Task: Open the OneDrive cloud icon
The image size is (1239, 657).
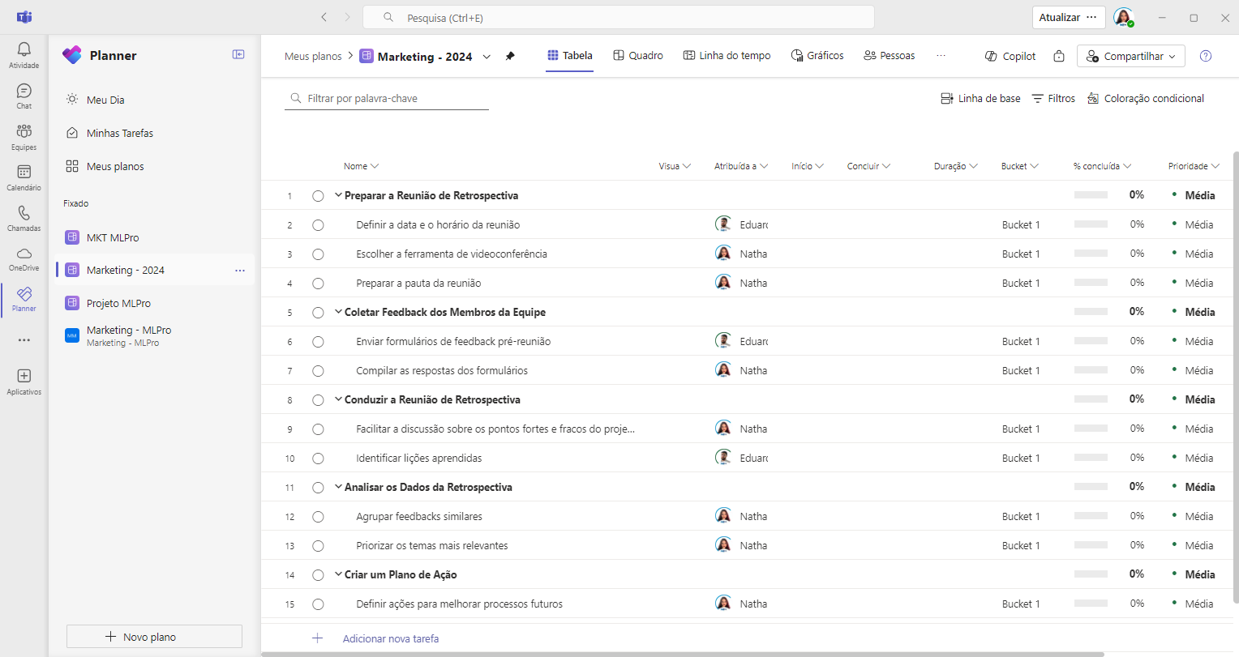Action: [24, 254]
